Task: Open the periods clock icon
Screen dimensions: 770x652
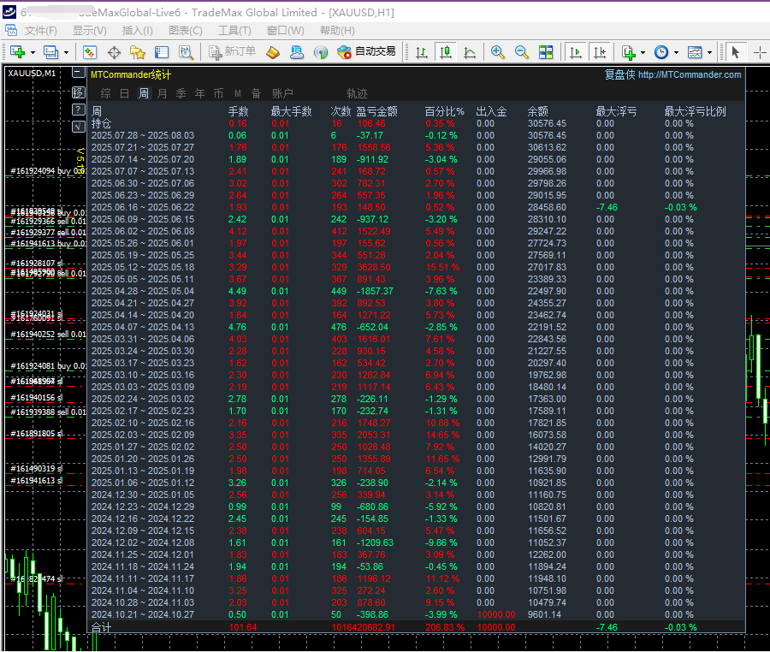Action: pyautogui.click(x=661, y=52)
